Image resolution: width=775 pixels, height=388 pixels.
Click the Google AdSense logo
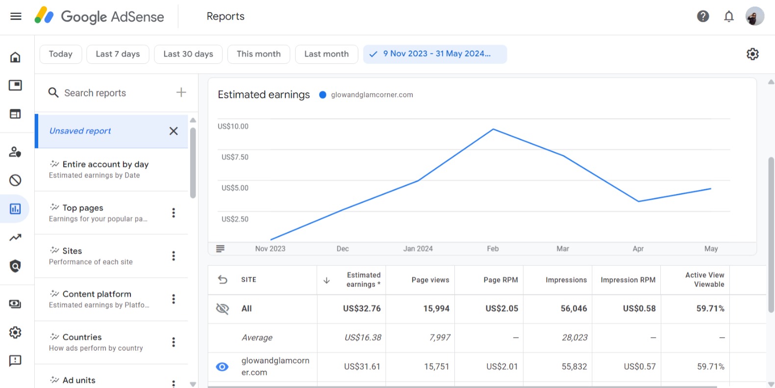(99, 16)
